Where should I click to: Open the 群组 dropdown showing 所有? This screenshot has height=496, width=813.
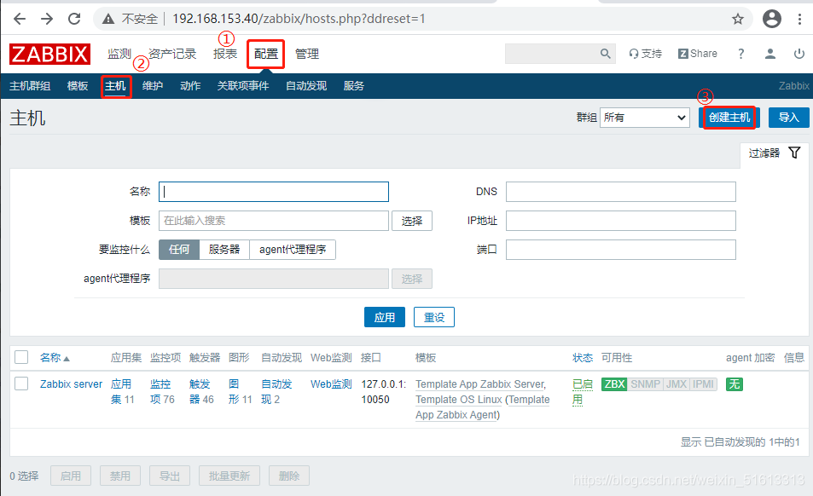click(x=644, y=118)
